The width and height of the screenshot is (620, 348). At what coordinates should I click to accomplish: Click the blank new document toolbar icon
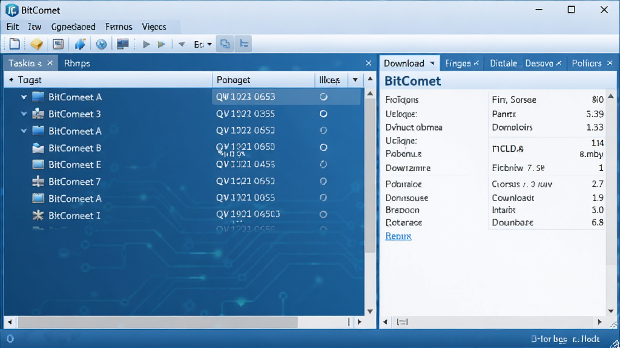(x=15, y=43)
